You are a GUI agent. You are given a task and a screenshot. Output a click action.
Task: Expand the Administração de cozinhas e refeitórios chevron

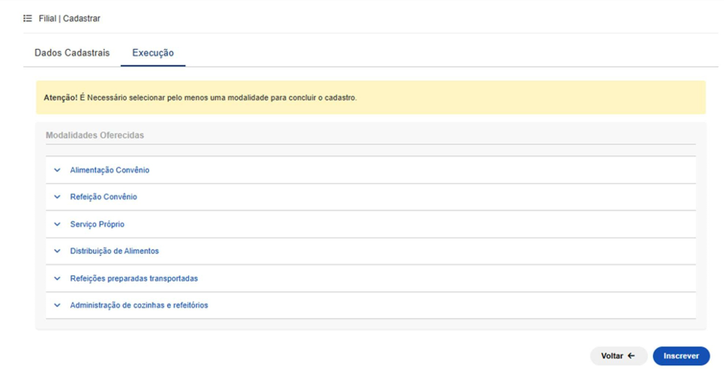[x=57, y=306]
